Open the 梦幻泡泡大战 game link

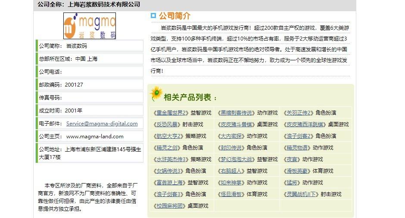coord(237,159)
